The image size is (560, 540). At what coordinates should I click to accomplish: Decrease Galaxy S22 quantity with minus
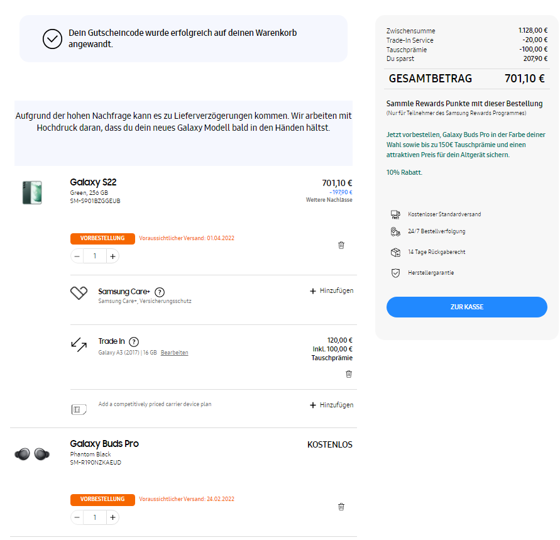(x=77, y=256)
